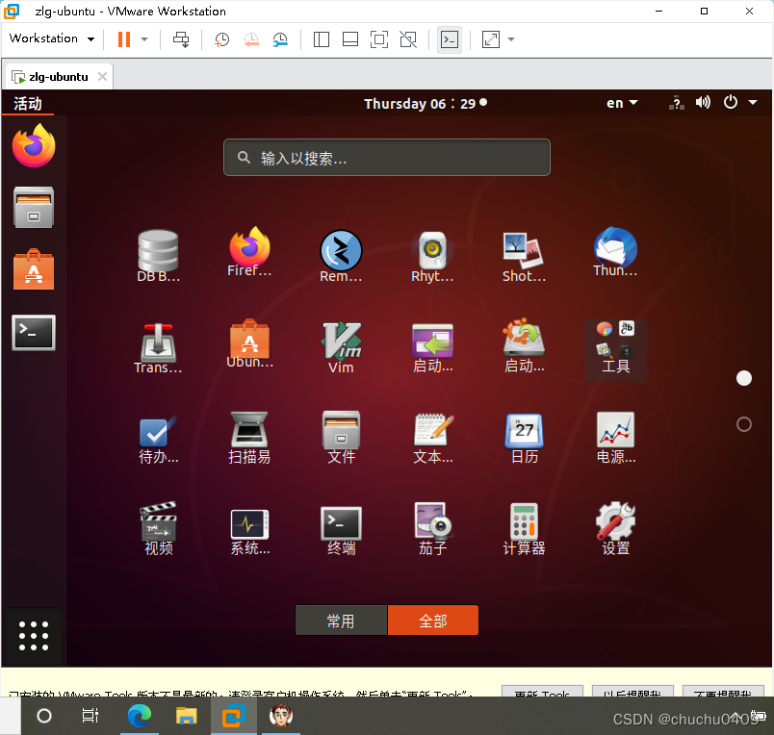Toggle the thumbnail bar view
Image resolution: width=774 pixels, height=735 pixels.
(350, 39)
